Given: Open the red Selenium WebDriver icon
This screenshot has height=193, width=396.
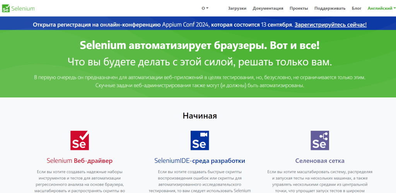Looking at the screenshot, I should point(80,140).
